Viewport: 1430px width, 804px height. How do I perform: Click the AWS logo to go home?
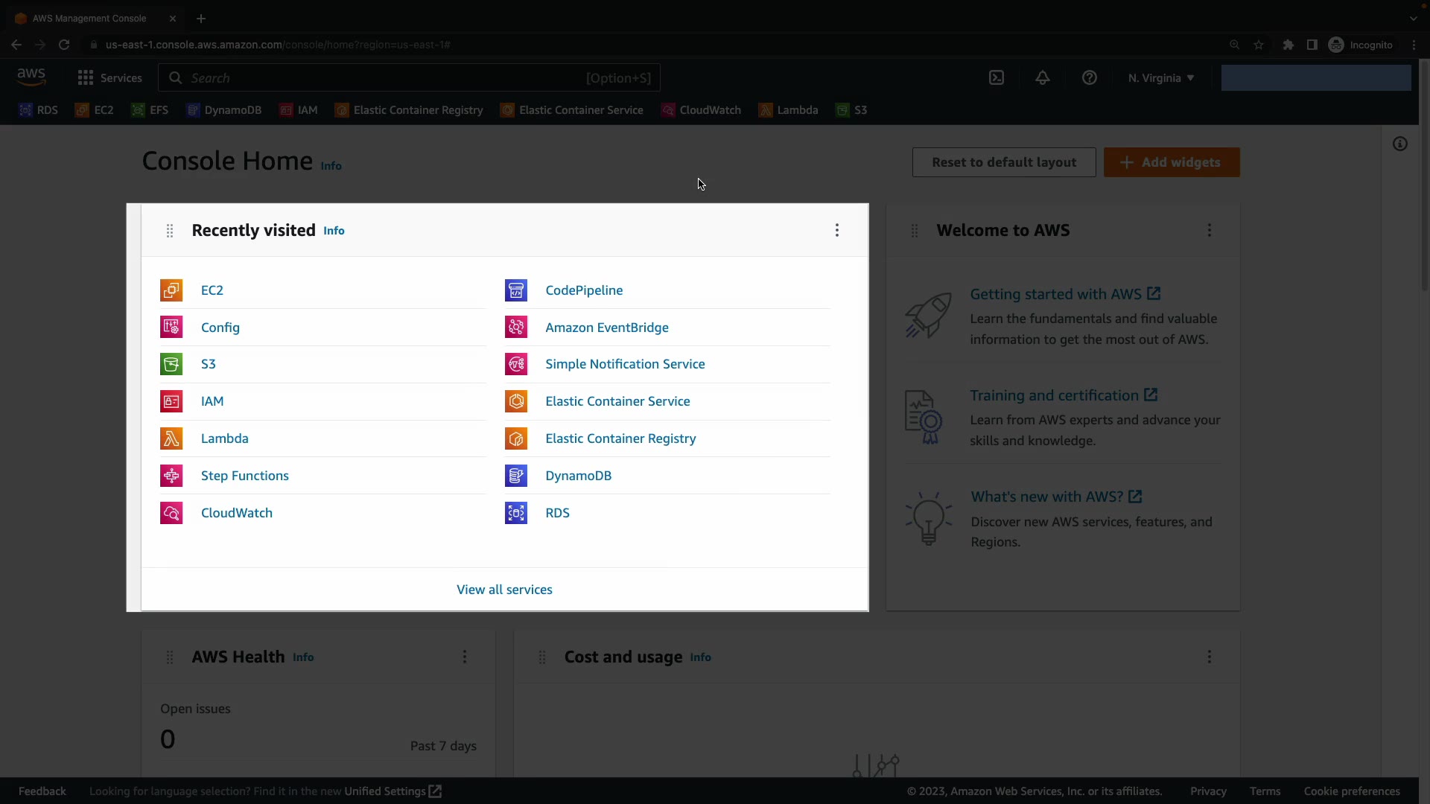coord(31,77)
